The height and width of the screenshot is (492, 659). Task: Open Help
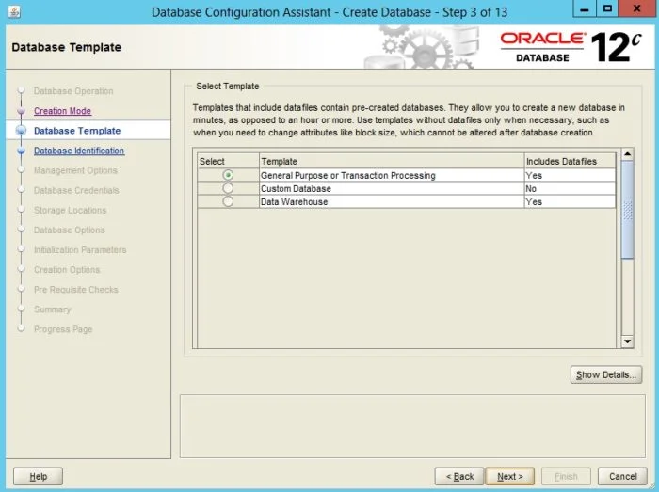coord(39,476)
